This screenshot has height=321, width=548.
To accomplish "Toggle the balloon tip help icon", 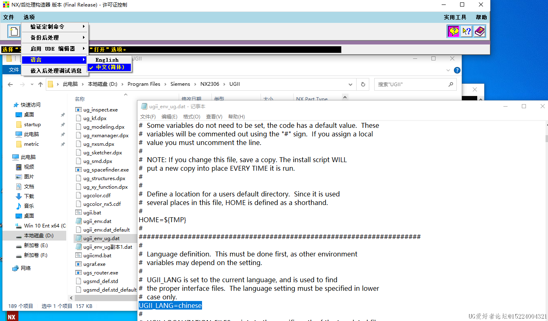I will point(453,31).
